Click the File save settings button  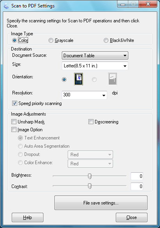tap(101, 203)
